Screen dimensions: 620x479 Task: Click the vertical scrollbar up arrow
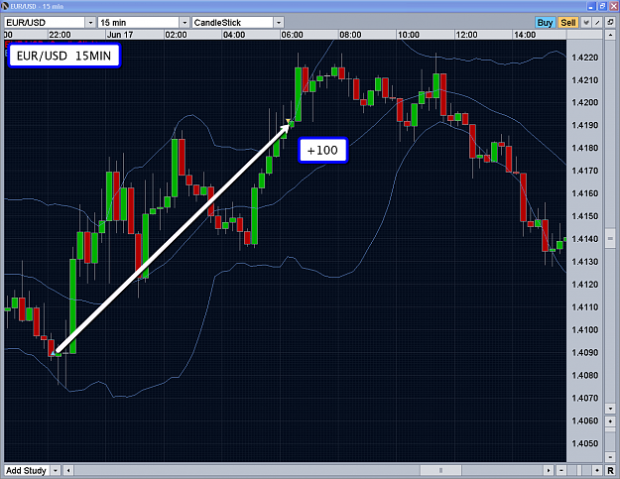pyautogui.click(x=610, y=35)
